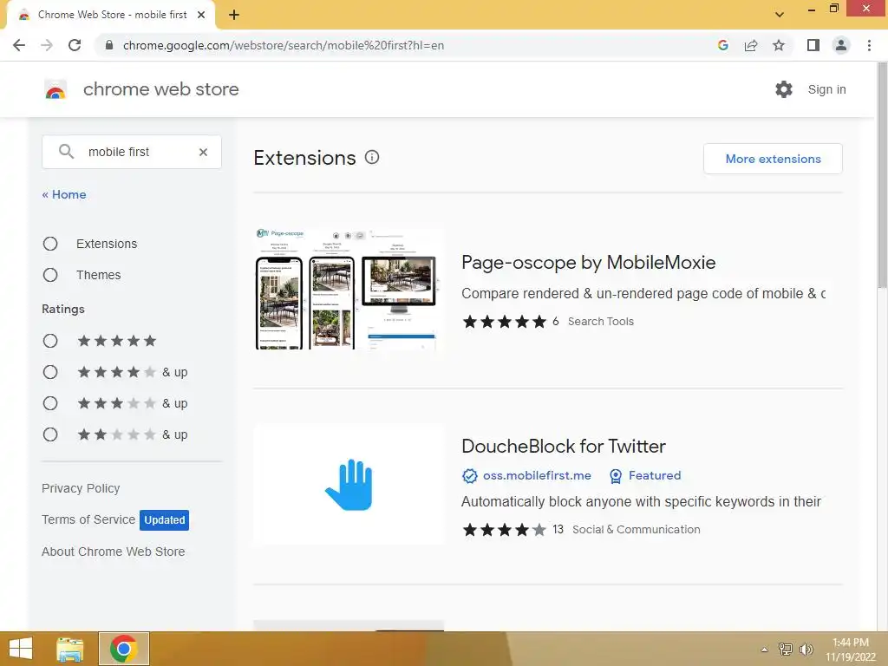
Task: Click the More extensions button
Action: pos(773,159)
